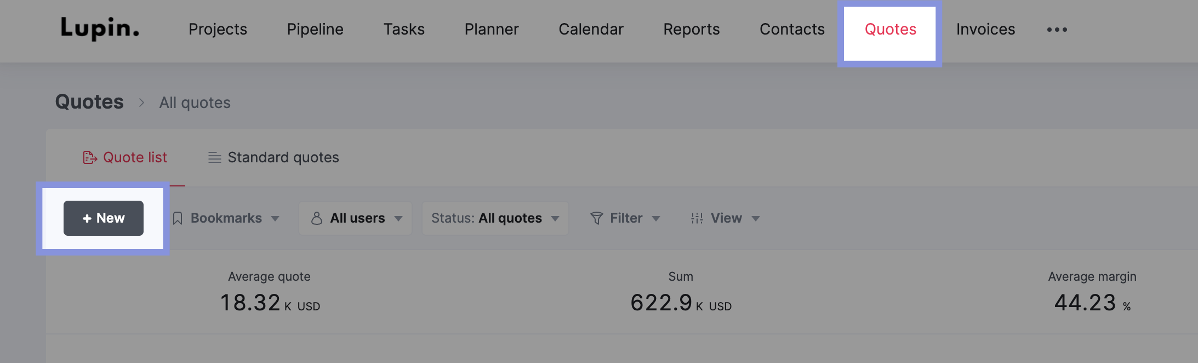Create a new quote with + New

tap(104, 218)
